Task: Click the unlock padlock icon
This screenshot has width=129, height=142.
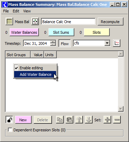Action: [9, 120]
